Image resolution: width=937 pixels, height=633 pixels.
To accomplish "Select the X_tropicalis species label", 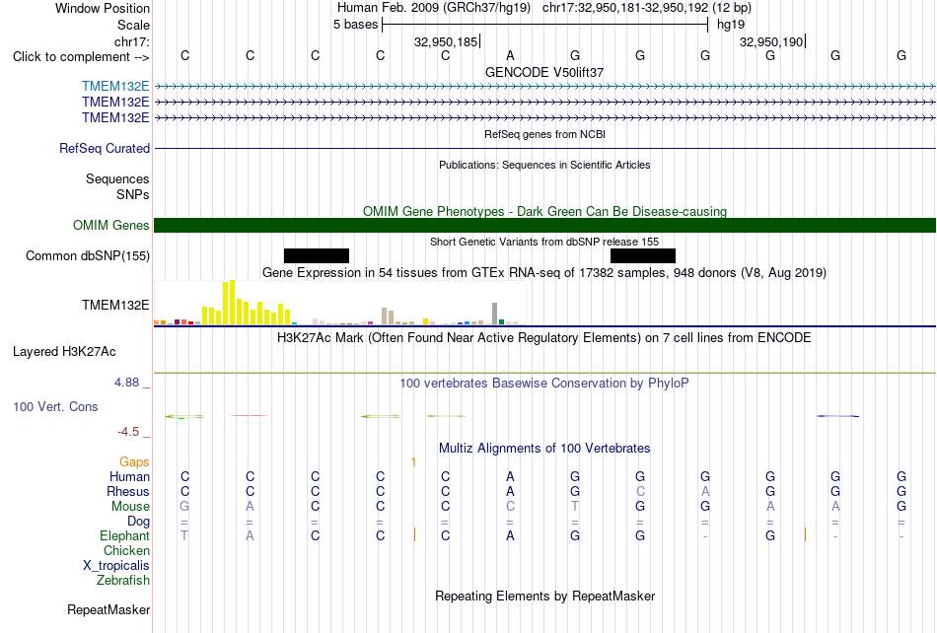I will (x=116, y=566).
